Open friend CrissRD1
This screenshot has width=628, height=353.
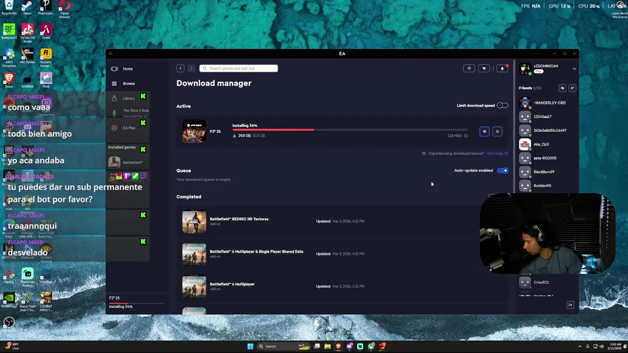coord(548,282)
